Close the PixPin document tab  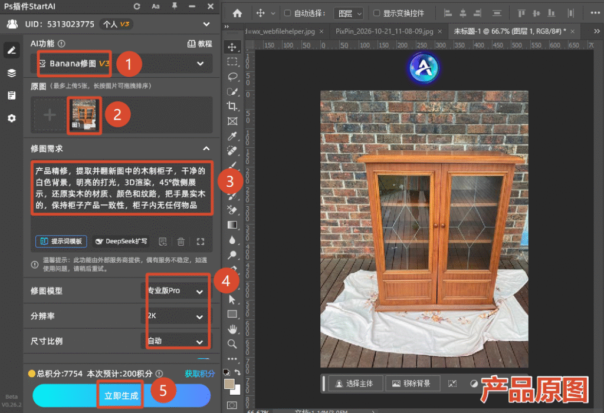click(x=439, y=32)
